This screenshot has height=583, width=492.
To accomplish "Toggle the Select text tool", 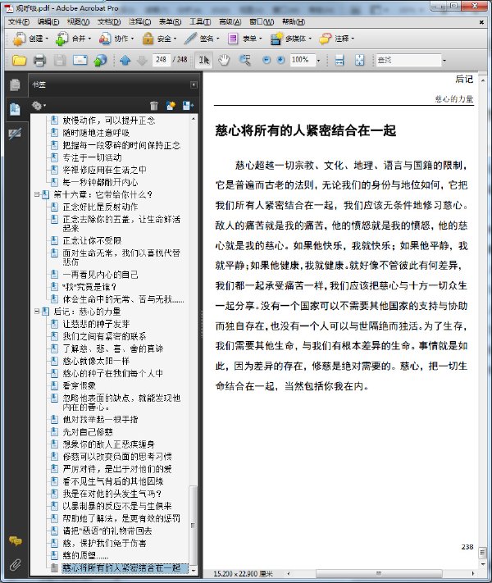I will [x=204, y=60].
